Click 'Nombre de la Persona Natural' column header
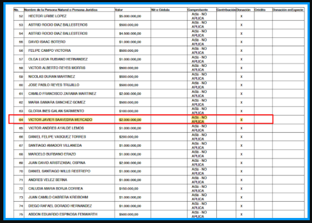This screenshot has width=312, height=223. click(x=61, y=10)
